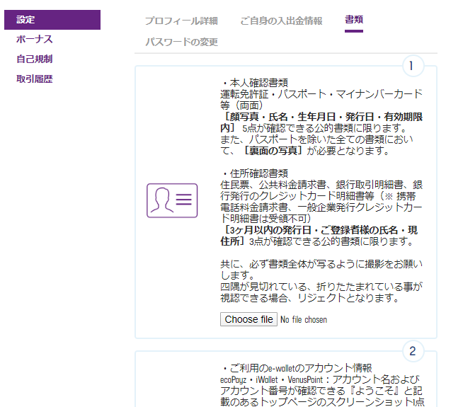Click the ・本人確認書類 heading text
463x407 pixels.
(x=254, y=83)
